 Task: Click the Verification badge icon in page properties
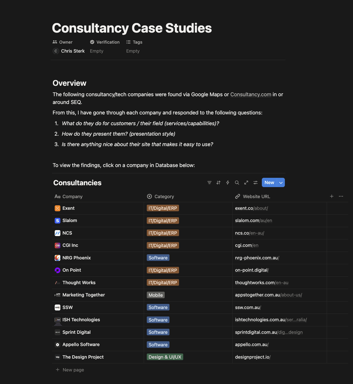pos(93,42)
